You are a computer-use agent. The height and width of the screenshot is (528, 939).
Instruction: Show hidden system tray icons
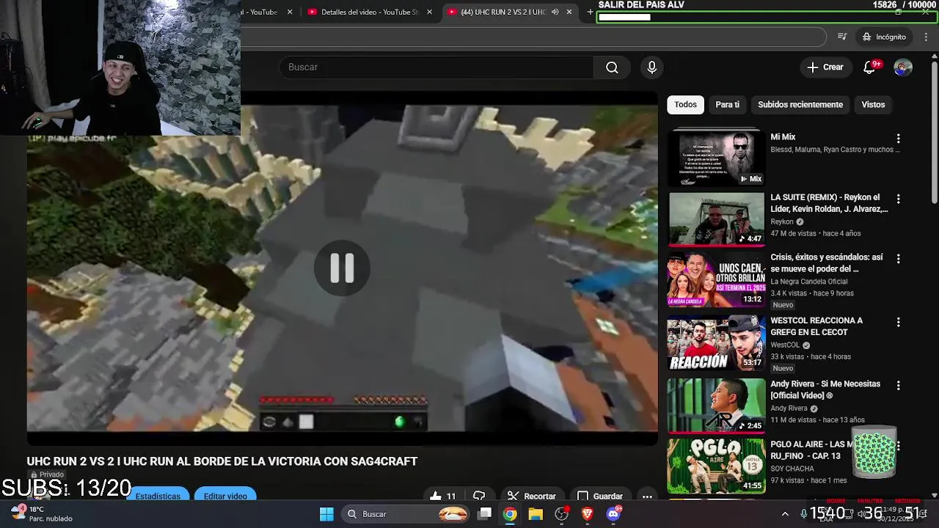[785, 514]
